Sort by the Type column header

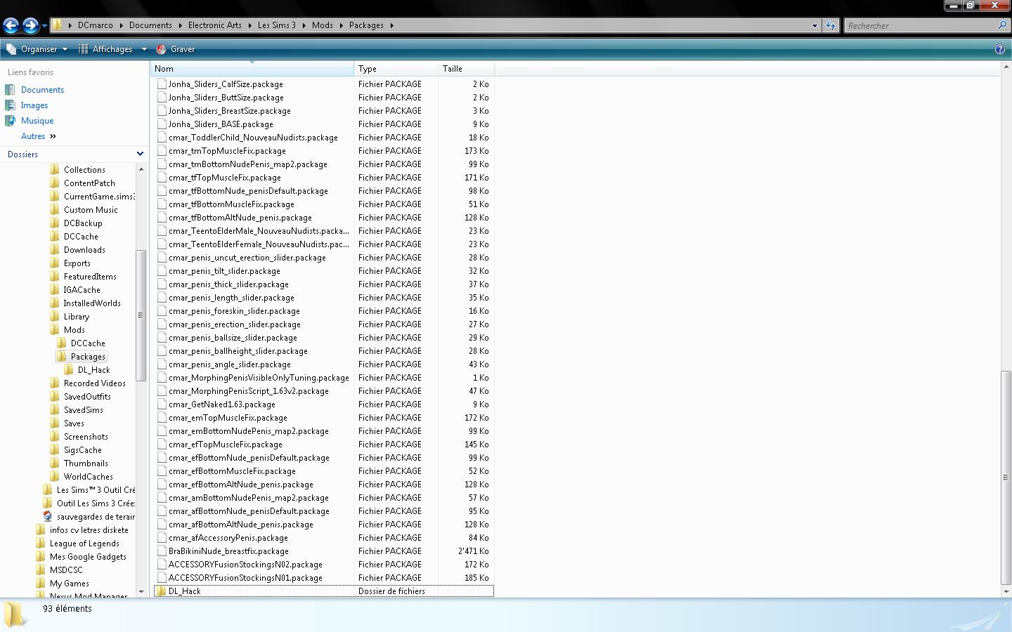point(396,69)
